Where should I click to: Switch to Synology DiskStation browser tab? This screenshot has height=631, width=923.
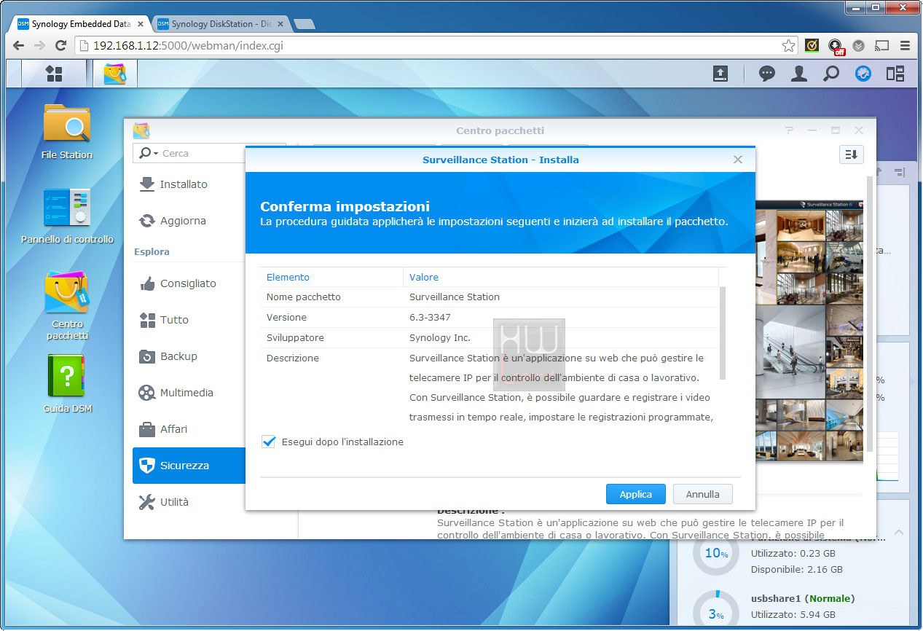(x=221, y=24)
